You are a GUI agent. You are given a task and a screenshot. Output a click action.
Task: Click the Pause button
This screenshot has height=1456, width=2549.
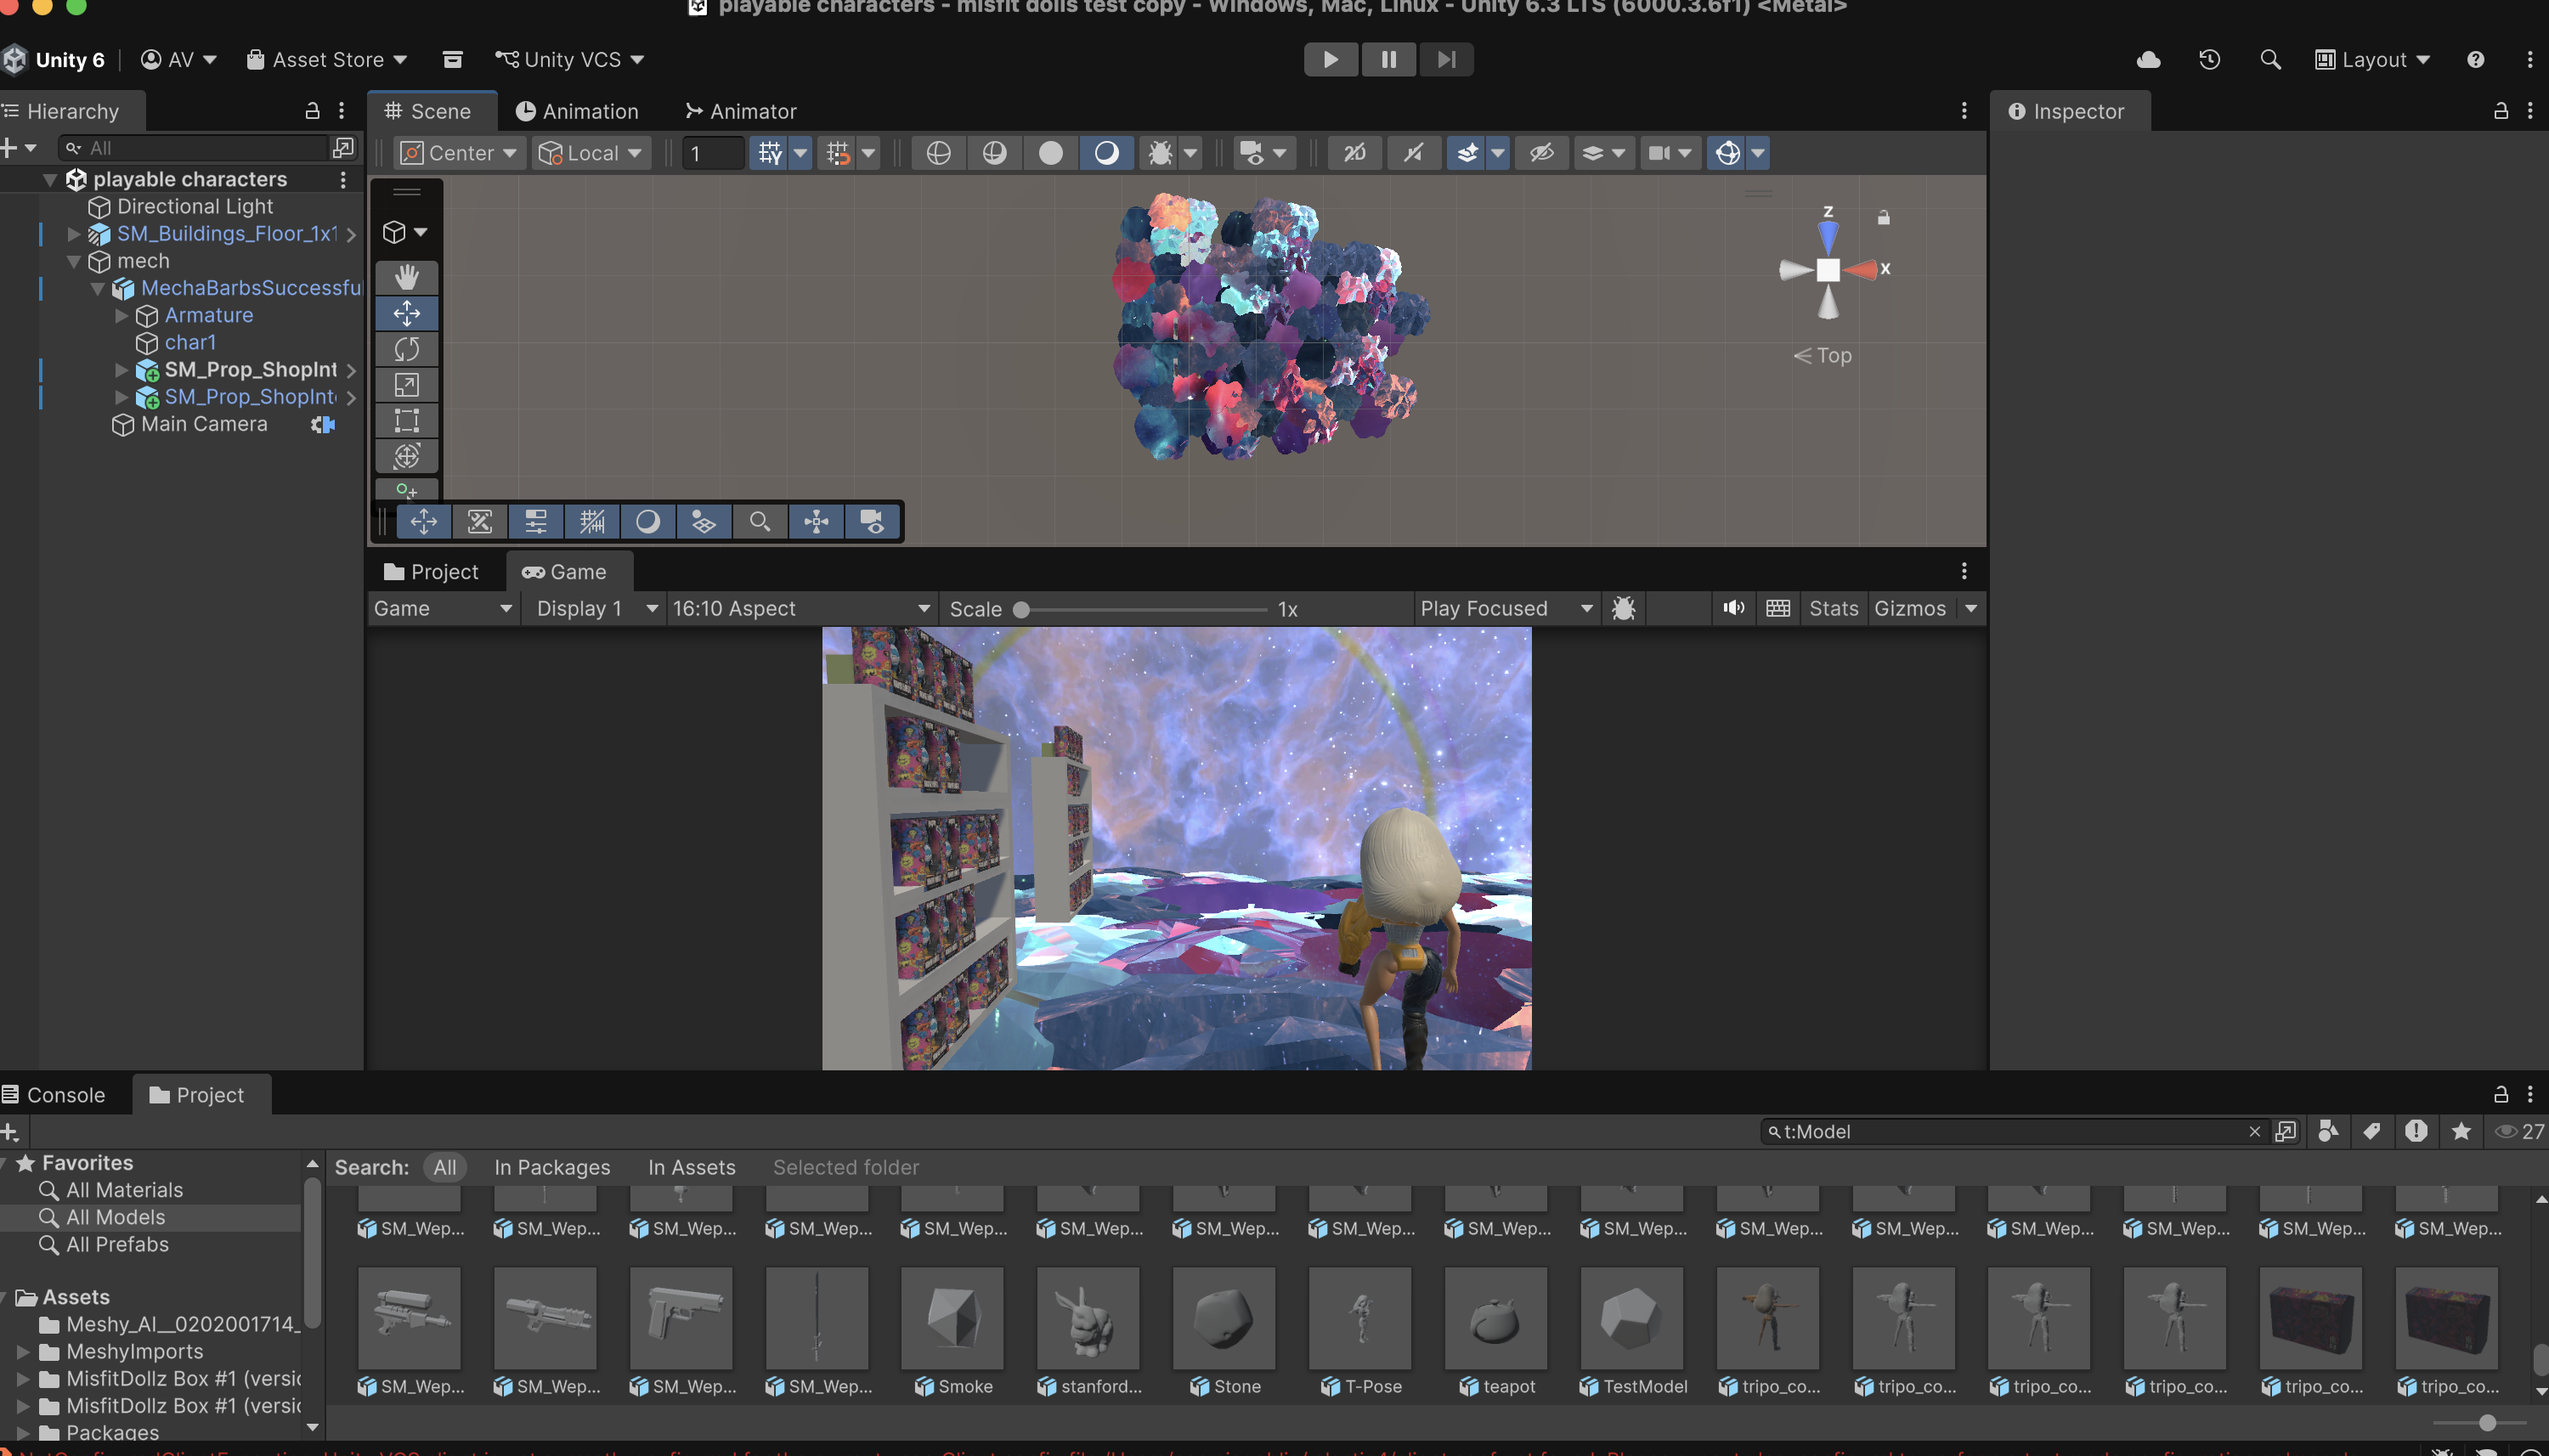[1388, 59]
